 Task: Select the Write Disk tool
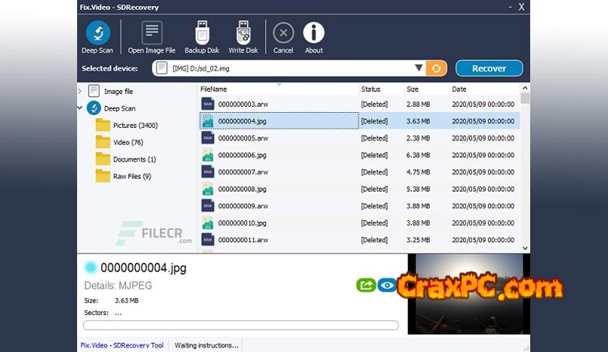coord(243,34)
